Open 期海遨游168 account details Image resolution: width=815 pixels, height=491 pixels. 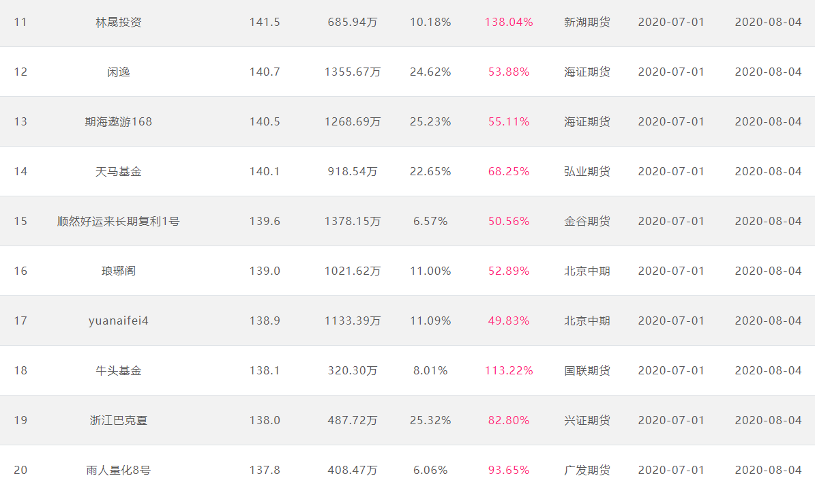coord(119,121)
